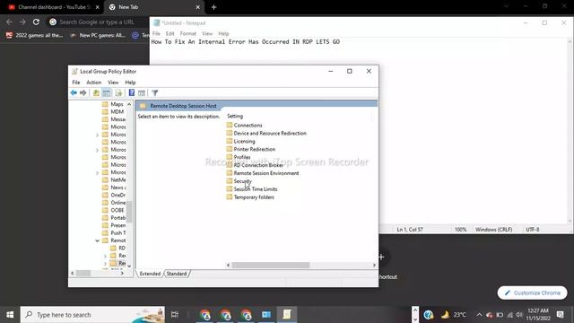This screenshot has width=574, height=323.
Task: Switch to the Channel dashboard YouTube tab
Action: tap(54, 7)
